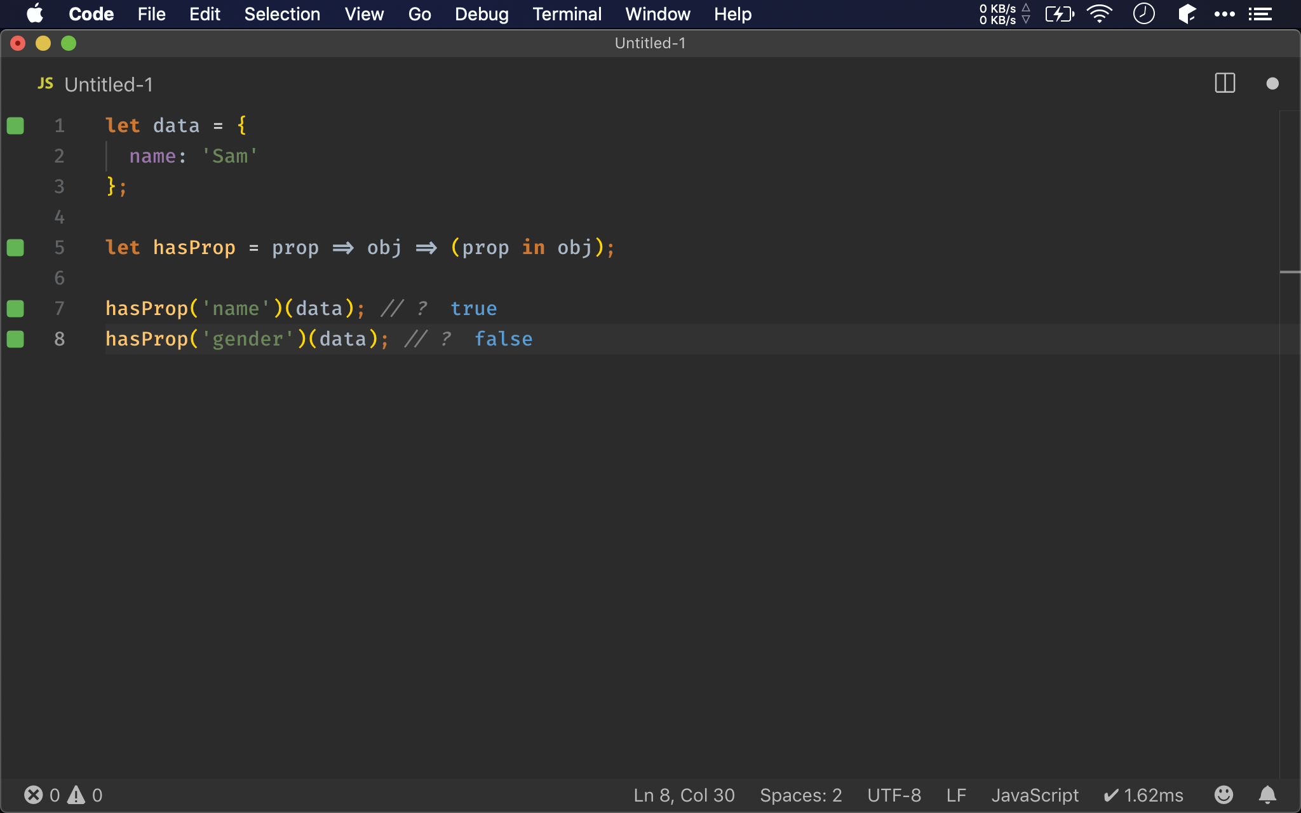This screenshot has width=1301, height=813.
Task: Select the Untitled-1 editor tab
Action: pyautogui.click(x=95, y=84)
